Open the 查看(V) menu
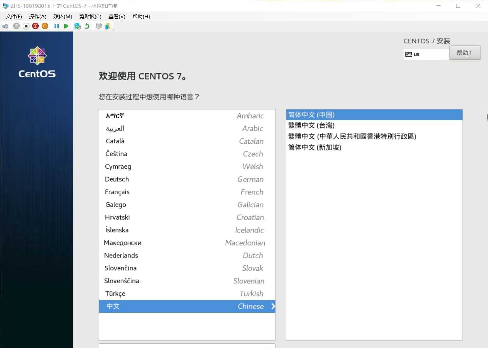The height and width of the screenshot is (348, 488). pyautogui.click(x=117, y=16)
